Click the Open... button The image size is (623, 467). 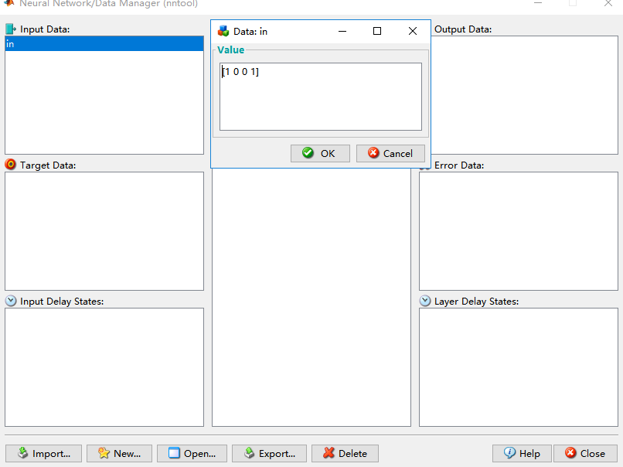(x=192, y=453)
